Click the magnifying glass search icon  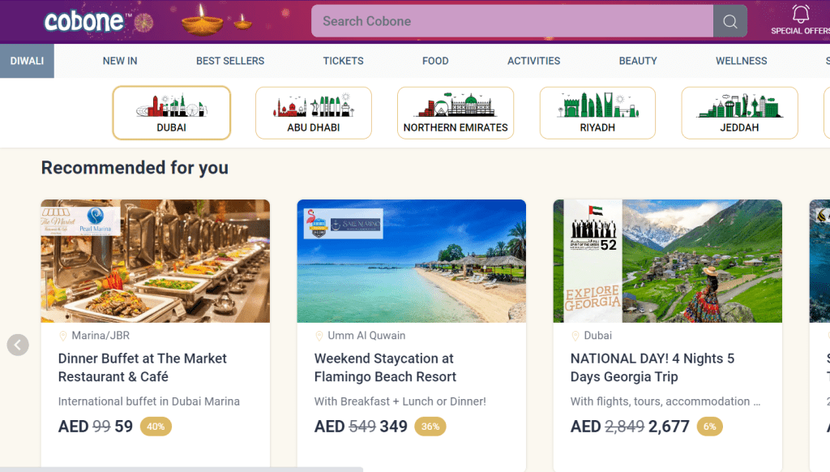[729, 22]
